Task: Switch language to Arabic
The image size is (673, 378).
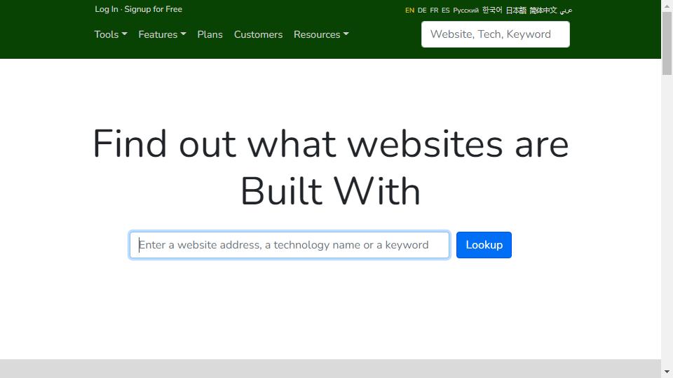Action: [566, 10]
